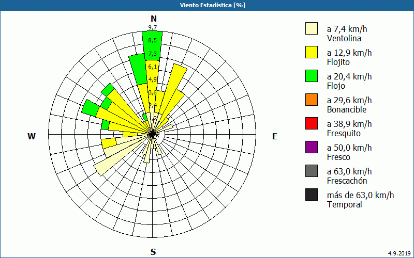Click the 'Temporal' legend label
Image resolution: width=414 pixels, height=258 pixels.
point(345,204)
